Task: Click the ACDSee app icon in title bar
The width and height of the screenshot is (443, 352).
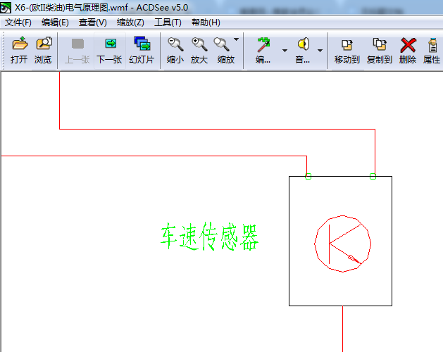Action: tap(6, 8)
